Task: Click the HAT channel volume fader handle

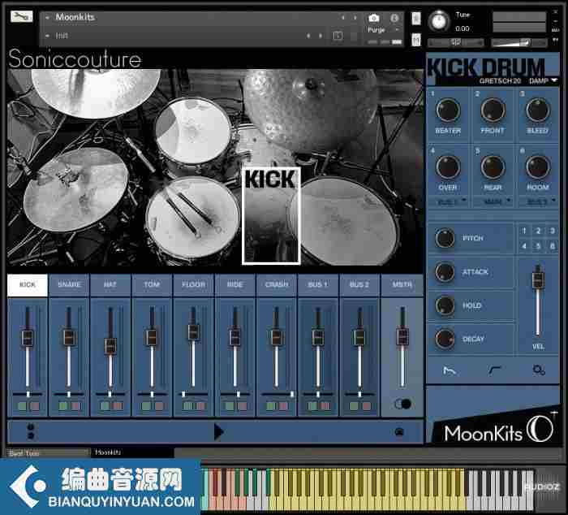Action: coord(110,345)
